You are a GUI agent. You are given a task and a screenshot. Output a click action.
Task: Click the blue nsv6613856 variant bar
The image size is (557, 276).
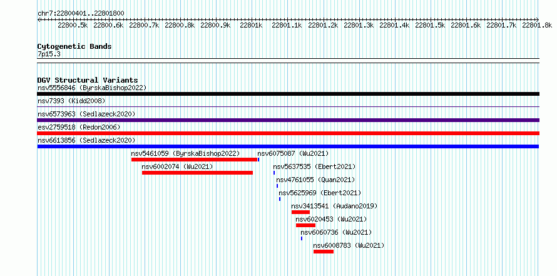pos(288,146)
